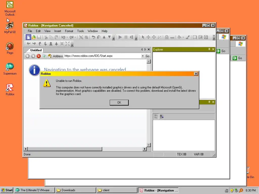Click the Refresh page icon
The image size is (259, 194).
[x=44, y=56]
